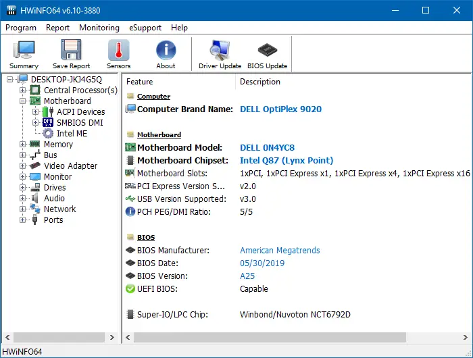The width and height of the screenshot is (473, 358).
Task: Click the SMBIOS DMI icon
Action: [x=48, y=122]
